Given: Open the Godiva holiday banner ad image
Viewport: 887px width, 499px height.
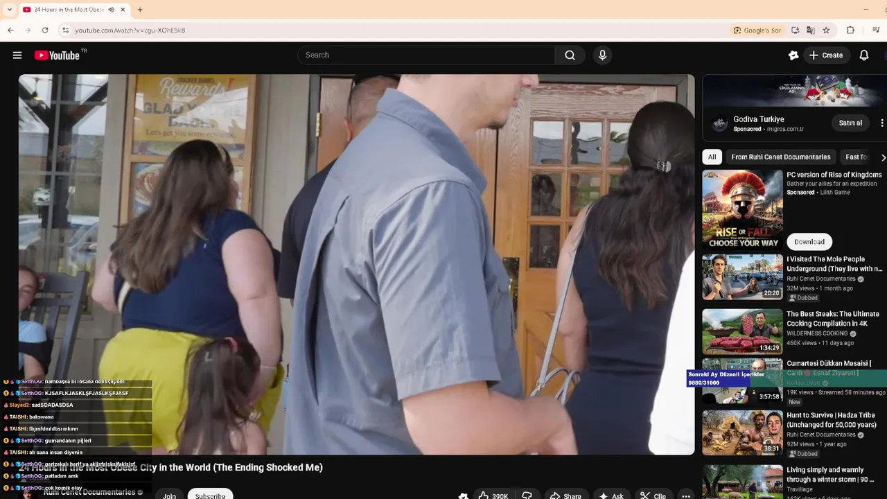Looking at the screenshot, I should click(x=795, y=91).
